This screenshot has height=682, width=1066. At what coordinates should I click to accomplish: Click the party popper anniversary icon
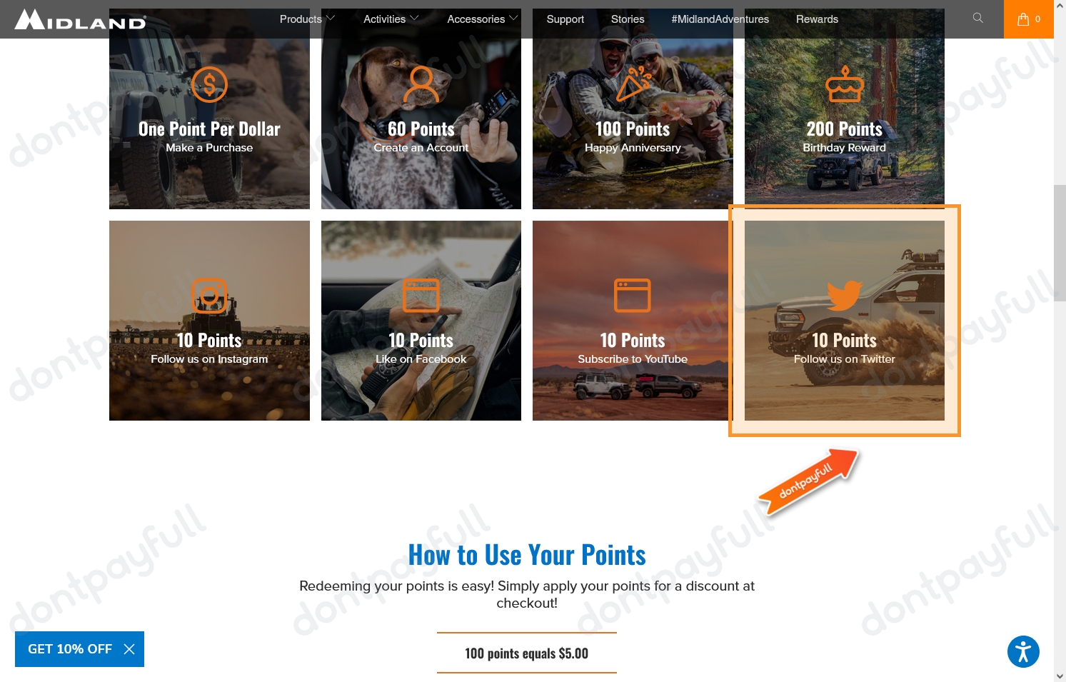pos(633,84)
